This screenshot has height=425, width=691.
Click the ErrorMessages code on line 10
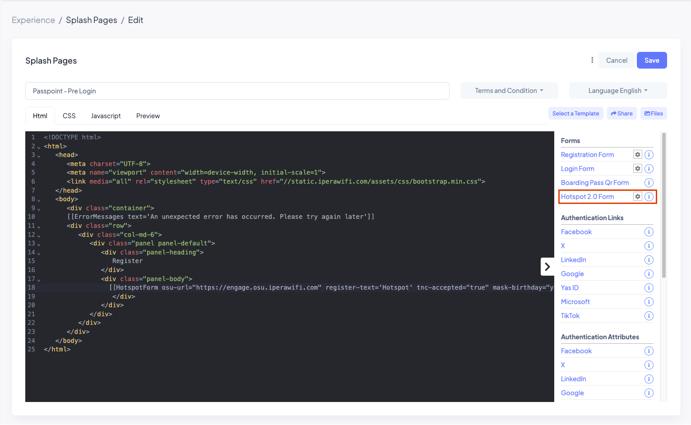pyautogui.click(x=221, y=217)
